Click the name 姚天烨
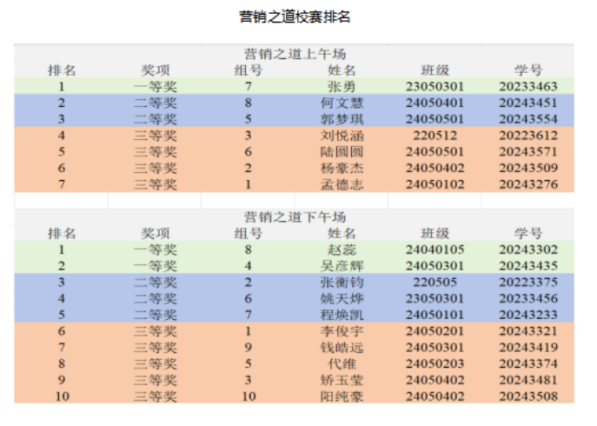This screenshot has height=426, width=597. [342, 298]
